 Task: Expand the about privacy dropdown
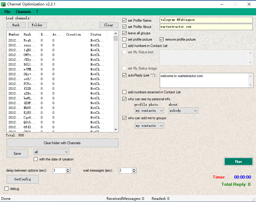point(183,110)
